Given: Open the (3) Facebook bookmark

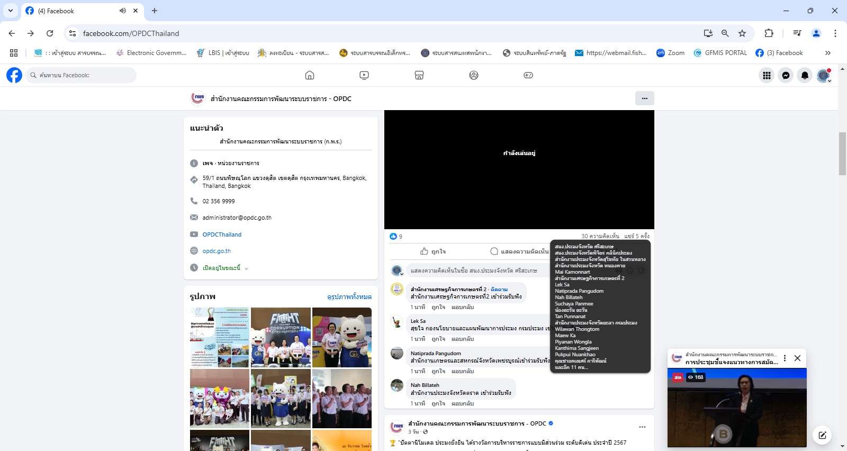Looking at the screenshot, I should 779,53.
